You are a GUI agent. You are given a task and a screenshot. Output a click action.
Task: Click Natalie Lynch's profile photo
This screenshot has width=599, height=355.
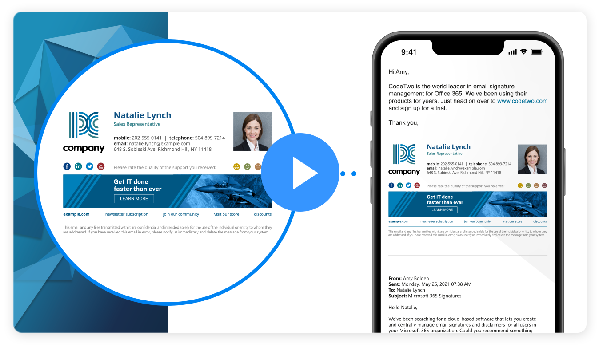[x=252, y=132]
